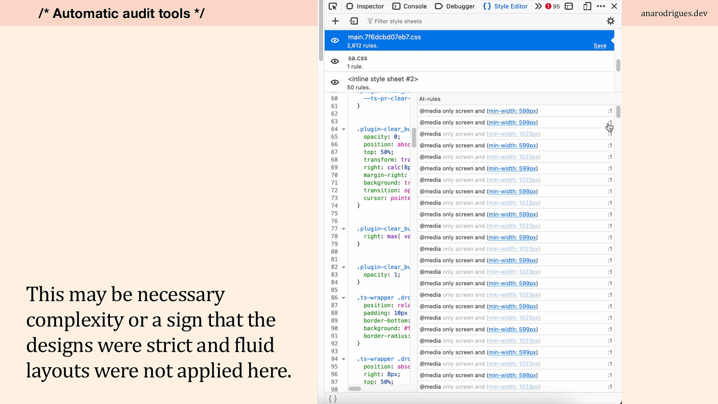Click the 'top: 50%;' on line 67
The width and height of the screenshot is (718, 404).
click(x=378, y=152)
